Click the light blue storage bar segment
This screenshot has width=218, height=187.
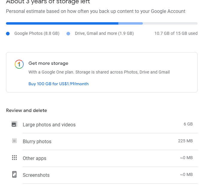pyautogui.click(x=131, y=23)
